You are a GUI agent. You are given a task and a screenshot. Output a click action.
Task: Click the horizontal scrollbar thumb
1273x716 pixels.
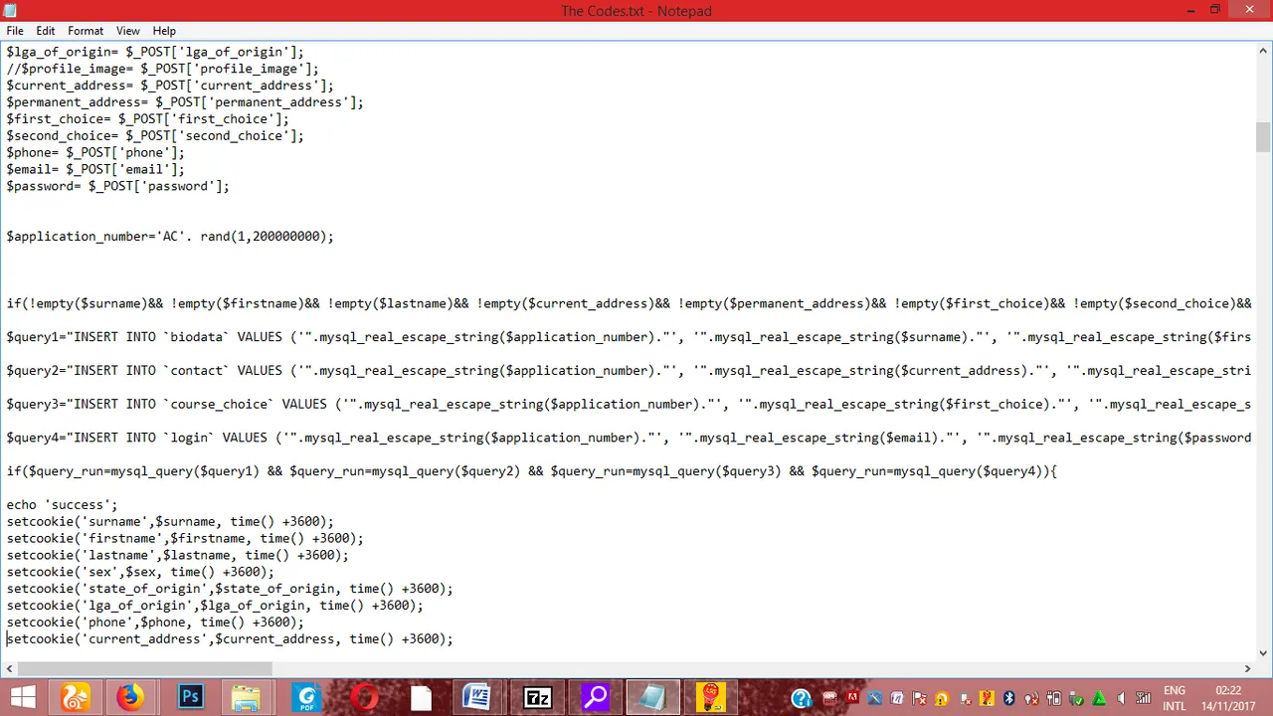point(144,669)
